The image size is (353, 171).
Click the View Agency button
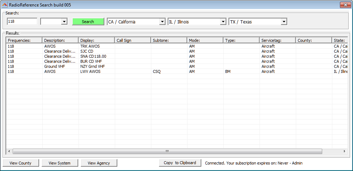[x=99, y=163]
